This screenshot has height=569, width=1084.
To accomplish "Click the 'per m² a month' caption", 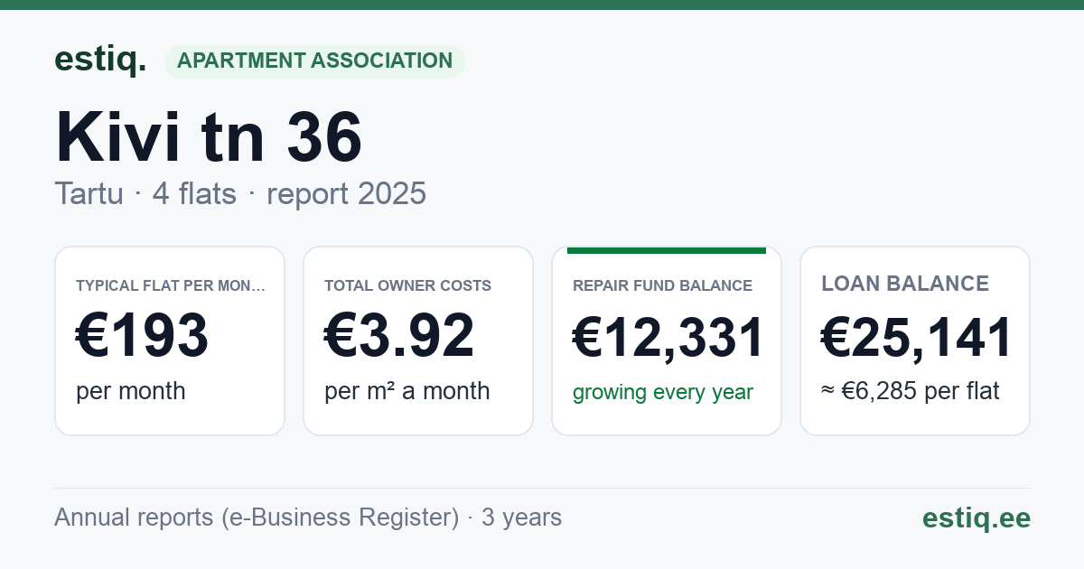I will click(x=407, y=391).
